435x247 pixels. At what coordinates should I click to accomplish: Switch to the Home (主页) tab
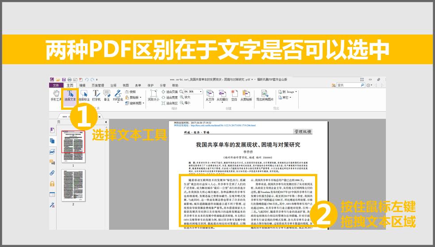click(70, 85)
